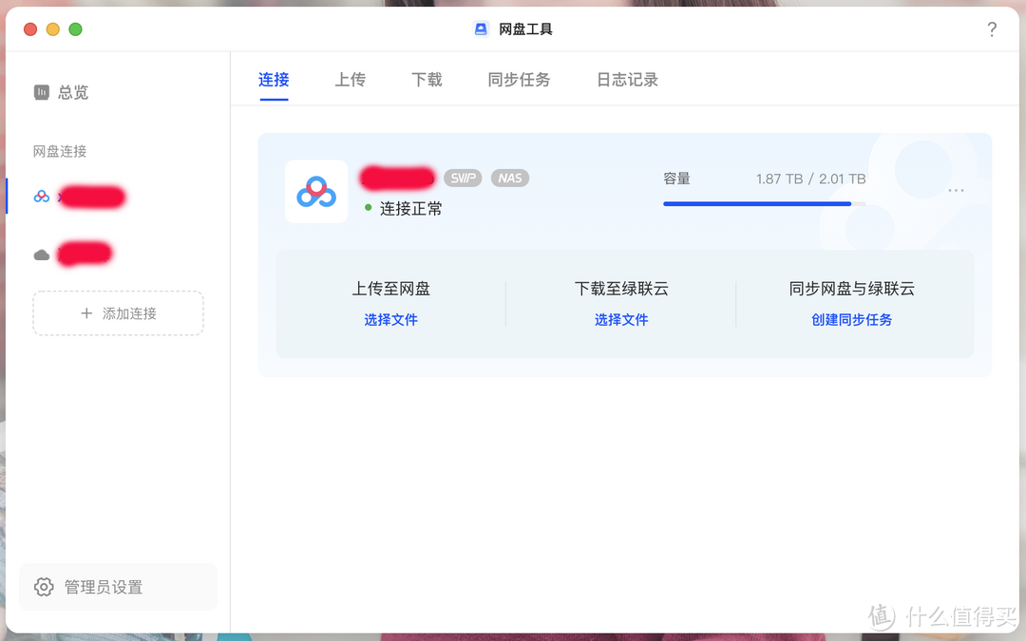Screen dimensions: 1026x641
Task: Open help via the question mark icon
Action: point(992,29)
